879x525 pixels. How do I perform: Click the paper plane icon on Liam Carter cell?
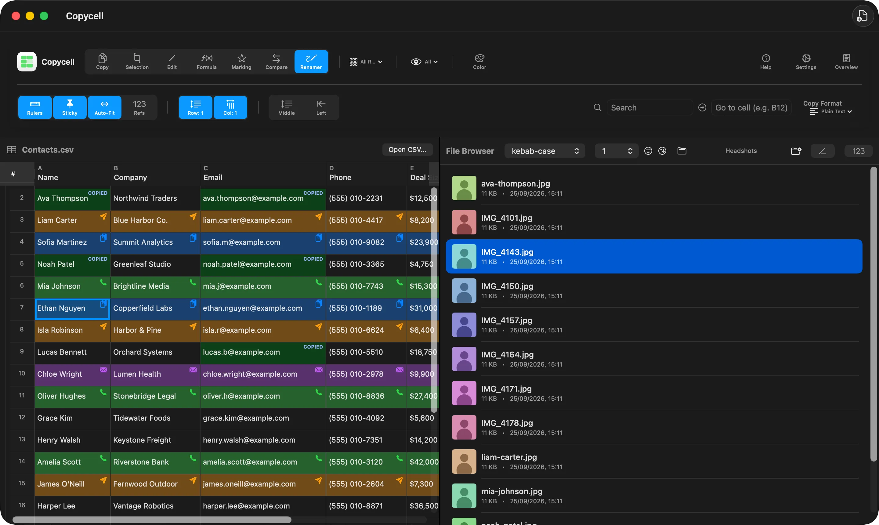click(103, 216)
